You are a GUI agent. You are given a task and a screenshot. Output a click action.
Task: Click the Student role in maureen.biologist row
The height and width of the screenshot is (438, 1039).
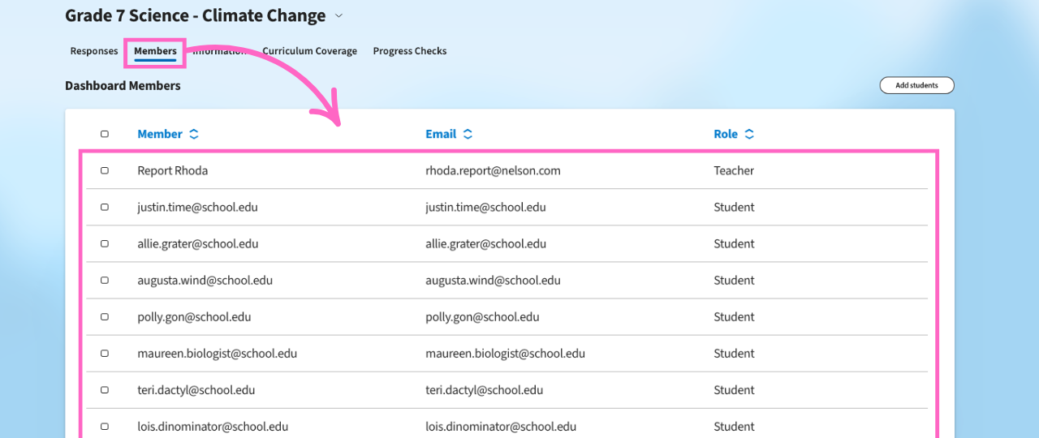coord(734,353)
